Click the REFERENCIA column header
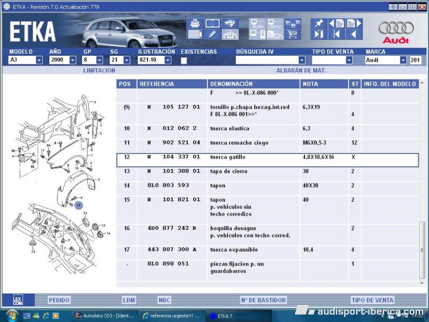Screen dimensions: 429x322 pos(172,84)
